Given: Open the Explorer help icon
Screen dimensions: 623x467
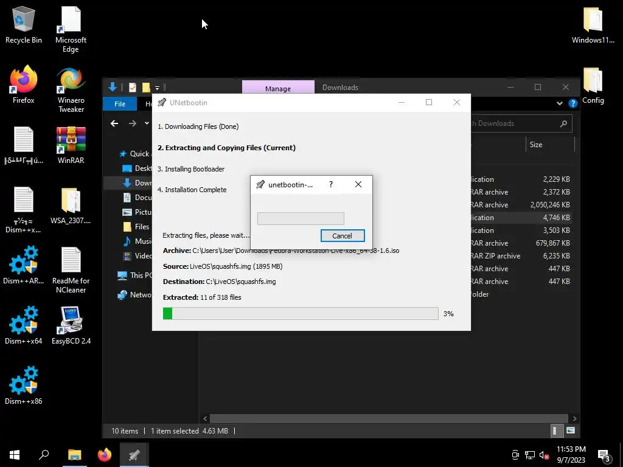Looking at the screenshot, I should pos(573,103).
